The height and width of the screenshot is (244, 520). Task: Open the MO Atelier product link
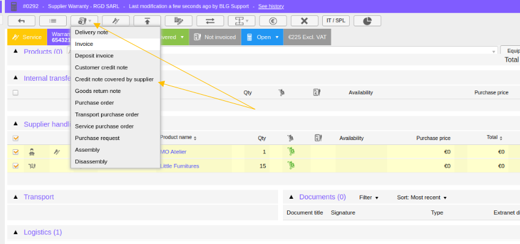(x=173, y=152)
